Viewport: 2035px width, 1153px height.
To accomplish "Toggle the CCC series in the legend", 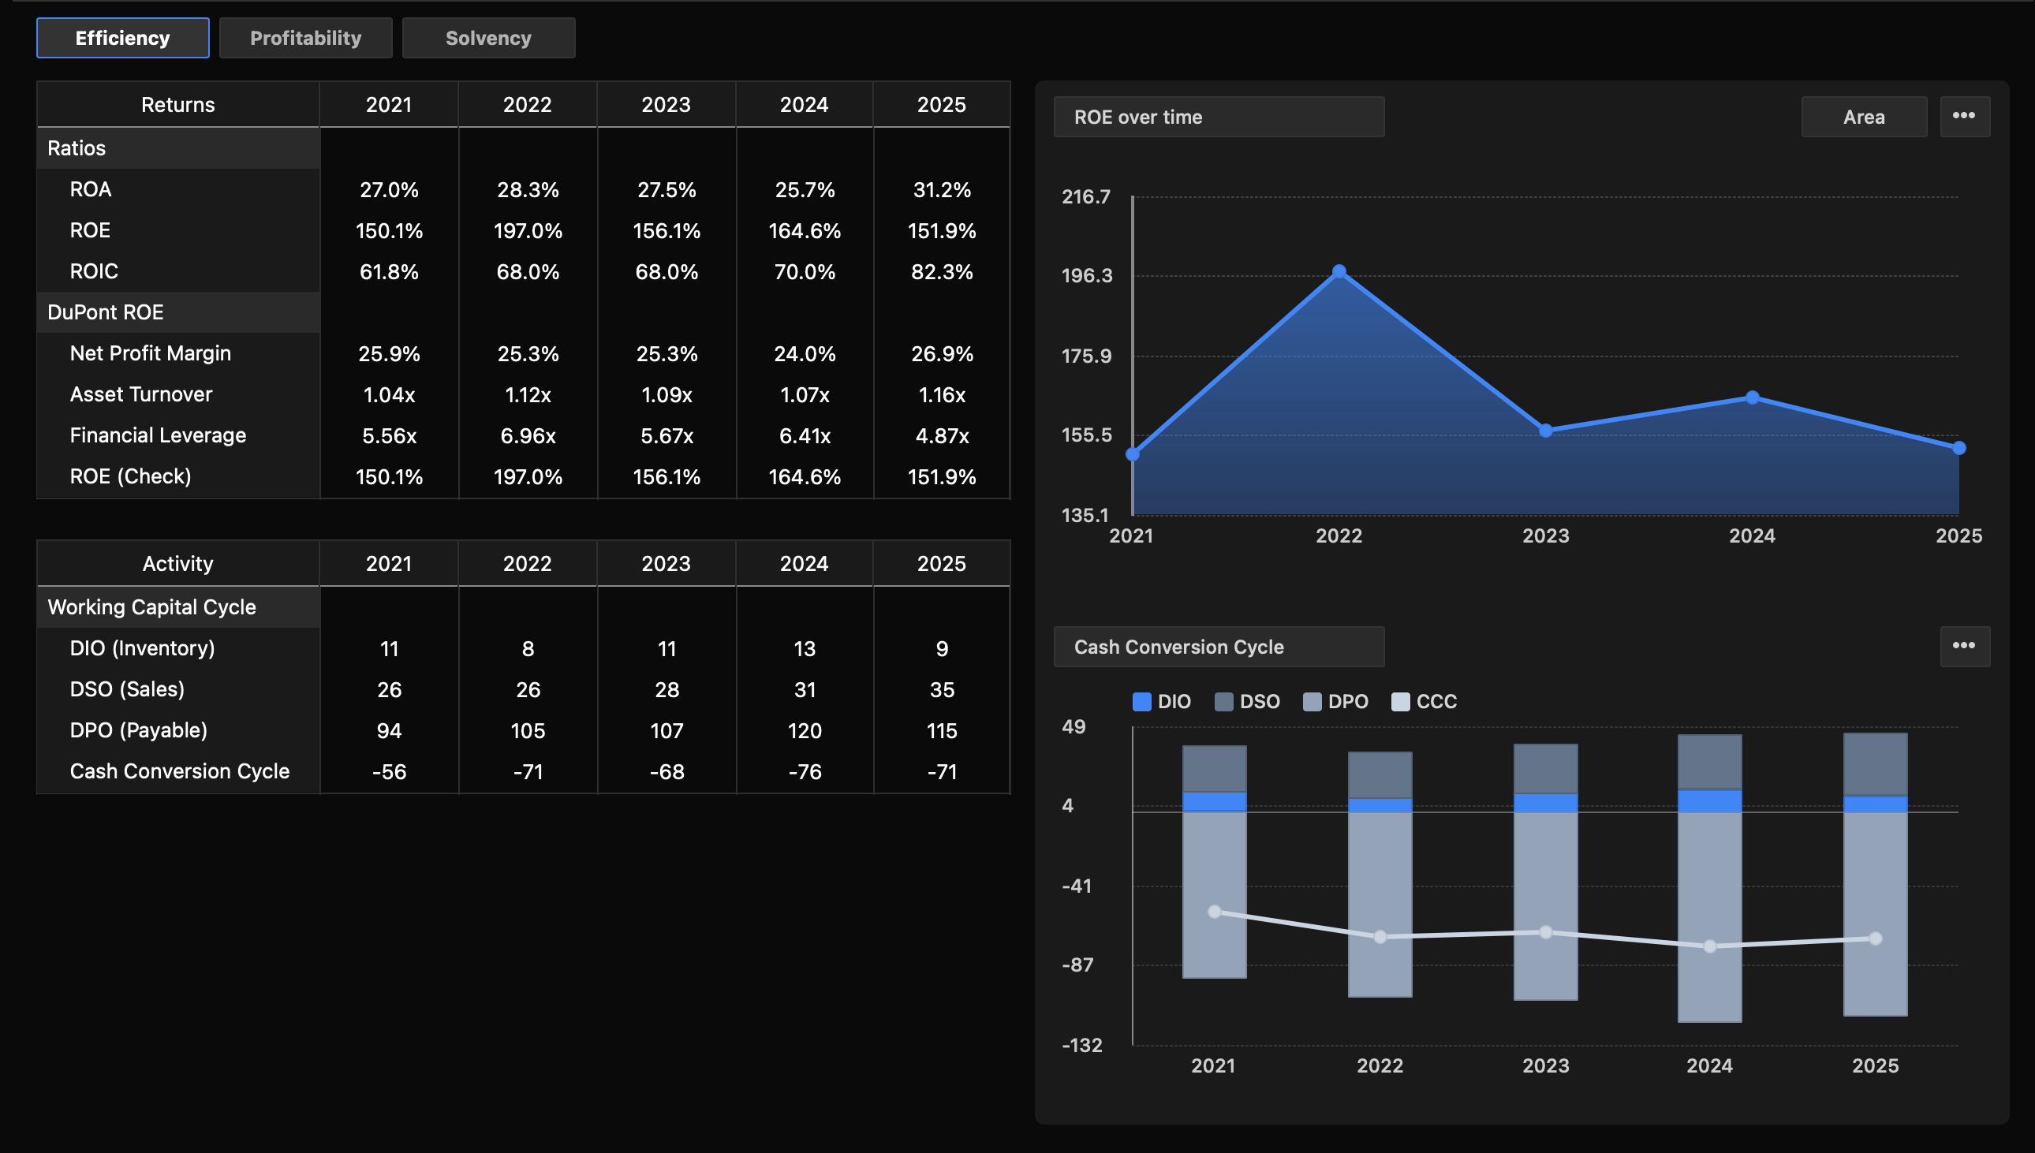I will point(1425,701).
